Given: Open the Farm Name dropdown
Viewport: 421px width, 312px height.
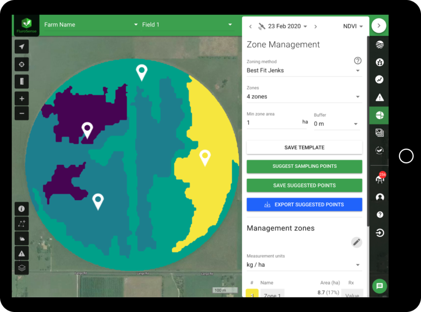Looking at the screenshot, I should [91, 25].
